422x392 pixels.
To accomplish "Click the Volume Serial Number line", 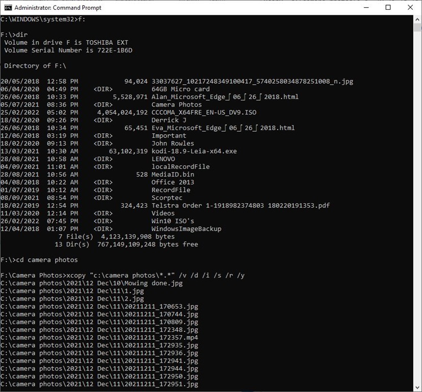I will 68,50.
